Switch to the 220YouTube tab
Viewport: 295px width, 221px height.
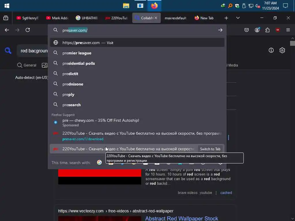(x=116, y=18)
